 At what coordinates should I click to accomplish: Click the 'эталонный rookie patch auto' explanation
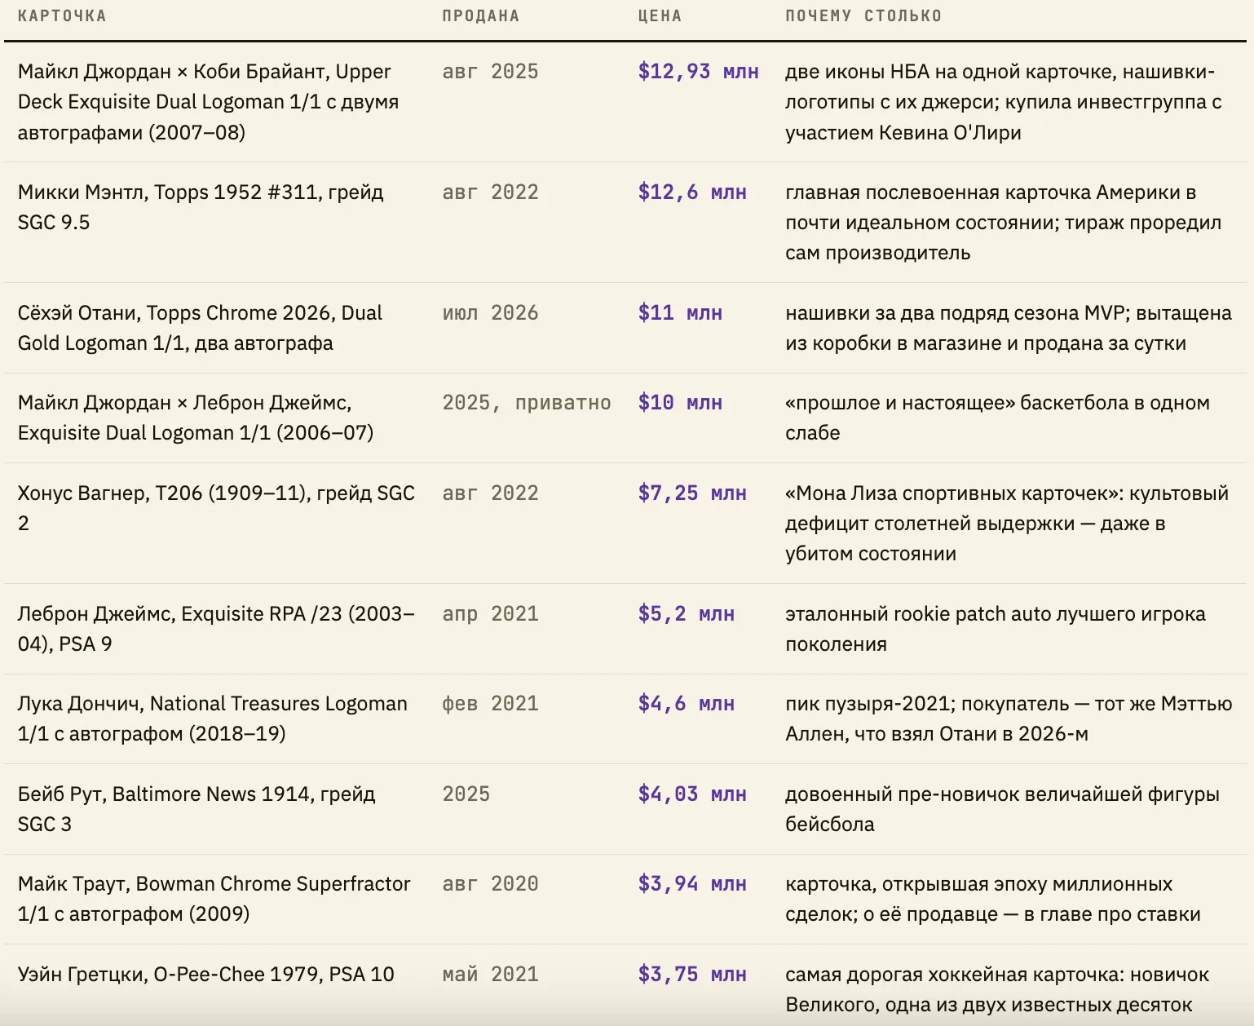pyautogui.click(x=996, y=629)
